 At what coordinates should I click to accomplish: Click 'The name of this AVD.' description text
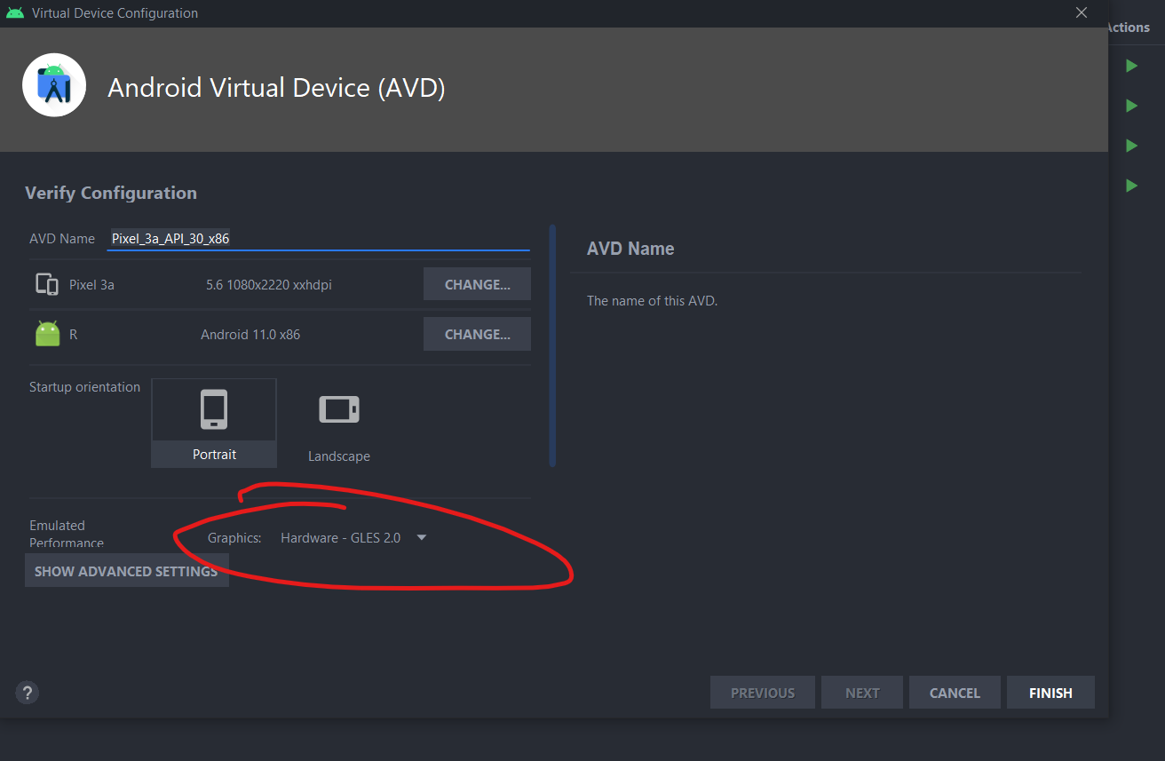(x=652, y=301)
